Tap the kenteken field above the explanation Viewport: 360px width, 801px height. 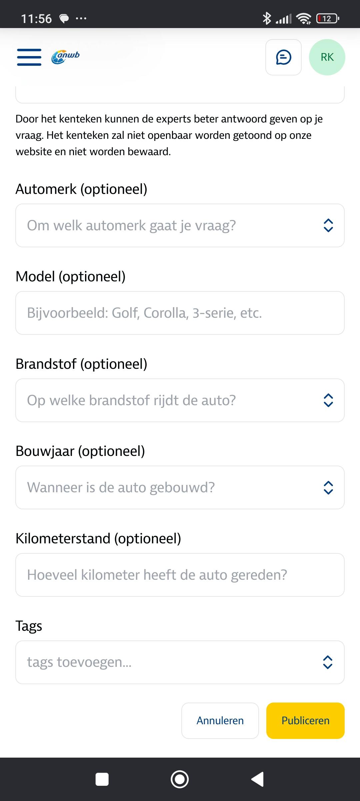pyautogui.click(x=180, y=95)
